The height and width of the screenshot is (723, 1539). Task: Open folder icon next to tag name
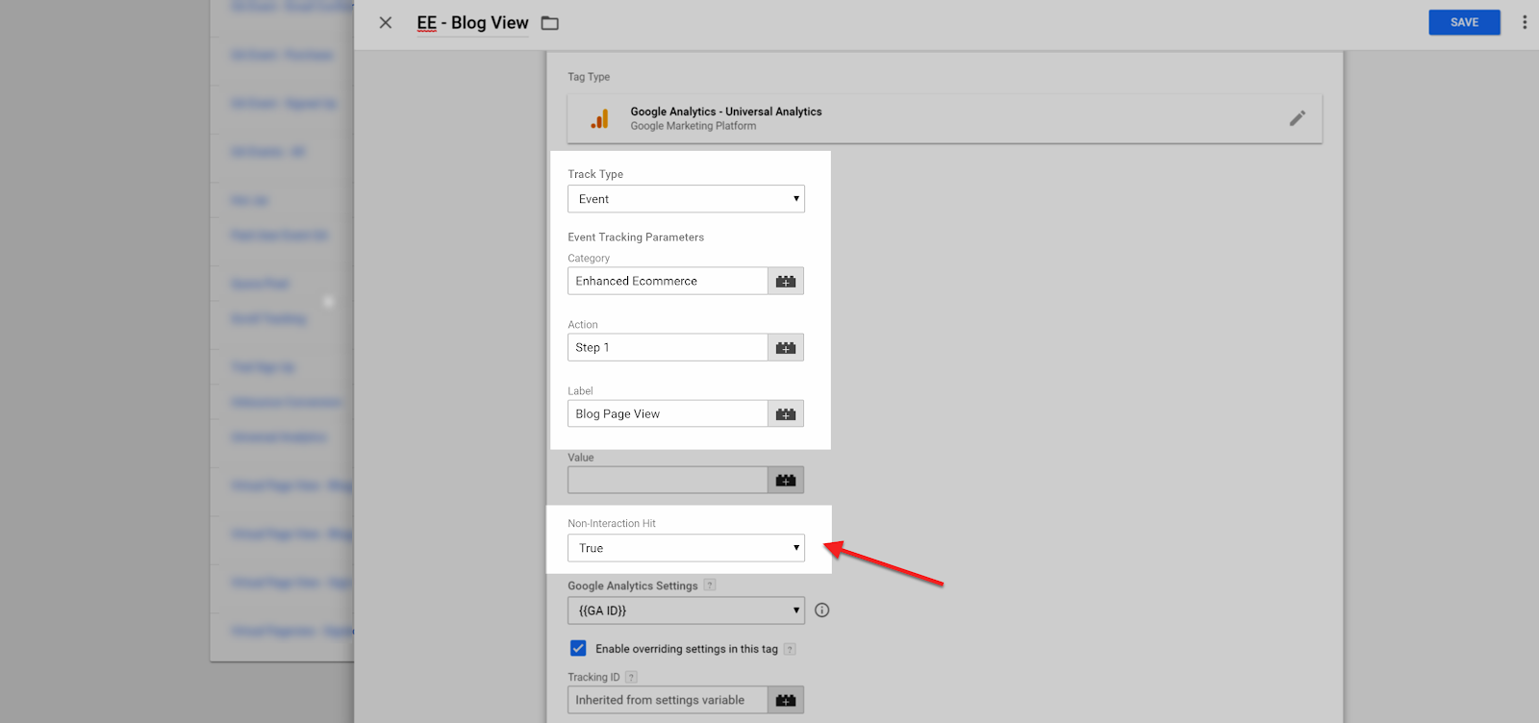coord(550,23)
